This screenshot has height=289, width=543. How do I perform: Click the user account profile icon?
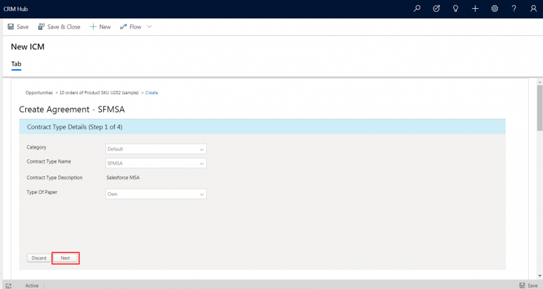pos(533,9)
